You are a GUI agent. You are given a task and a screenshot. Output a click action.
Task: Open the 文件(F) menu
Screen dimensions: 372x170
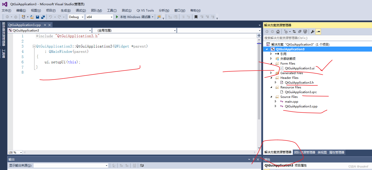7,11
